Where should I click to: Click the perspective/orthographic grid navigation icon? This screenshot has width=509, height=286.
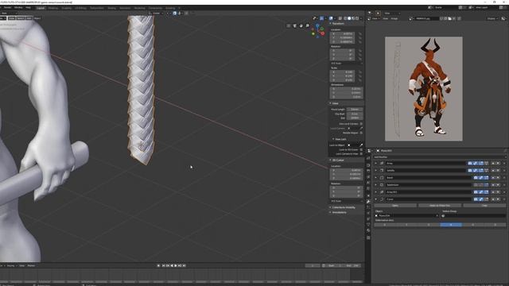tap(288, 25)
